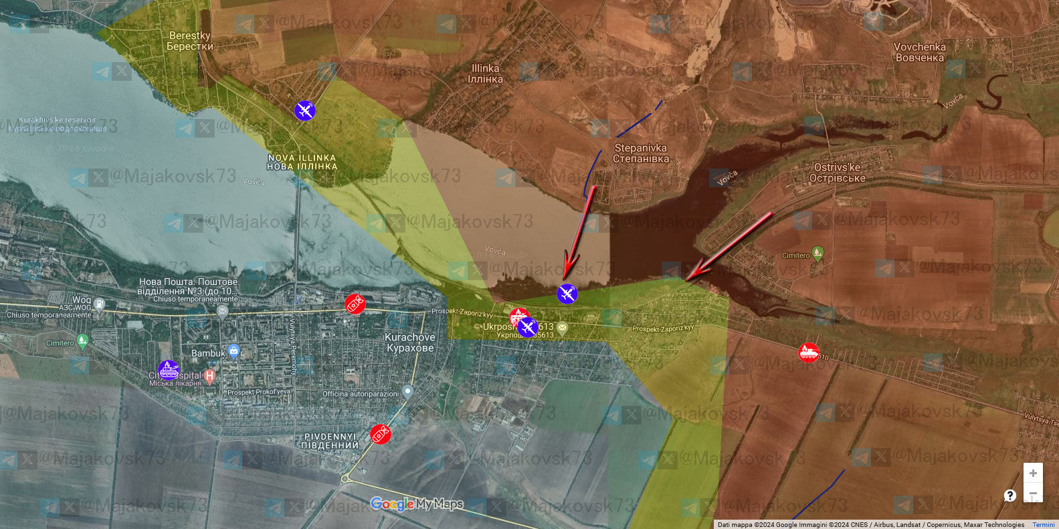The height and width of the screenshot is (529, 1059).
Task: Click the map data attribution text
Action: point(871,525)
